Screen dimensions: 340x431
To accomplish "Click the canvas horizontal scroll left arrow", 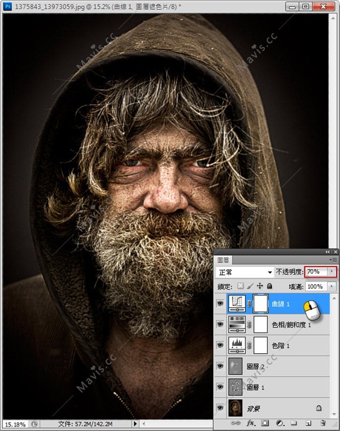I will click(144, 424).
